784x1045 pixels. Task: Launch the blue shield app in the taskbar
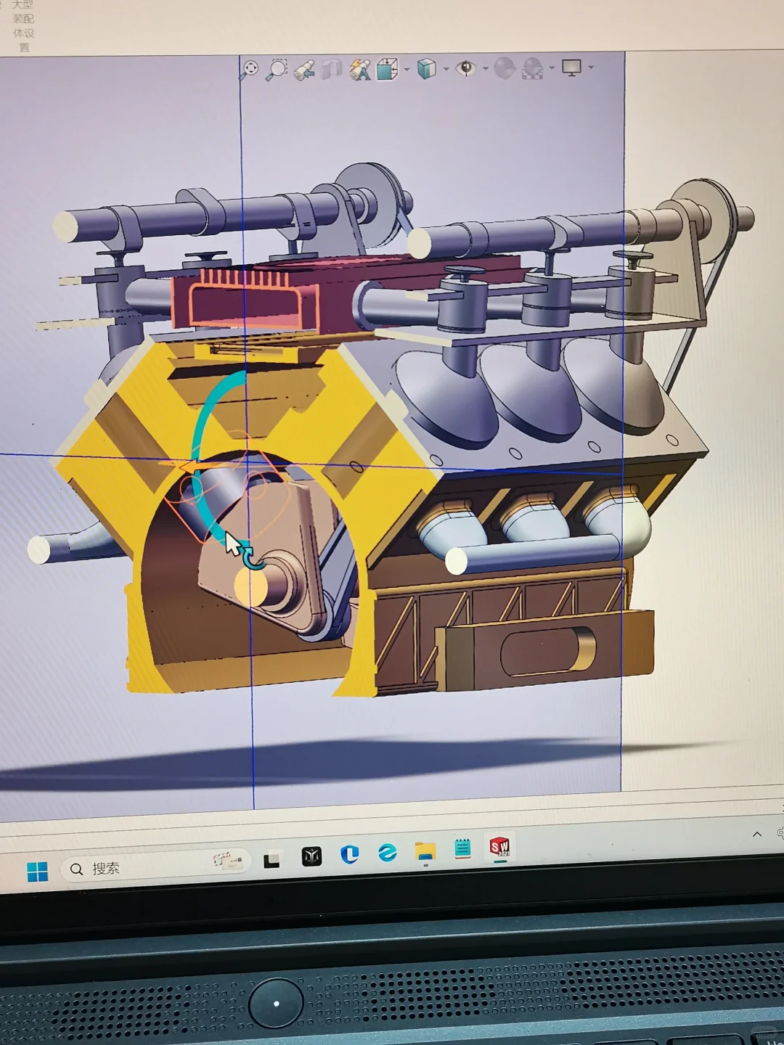tap(350, 854)
